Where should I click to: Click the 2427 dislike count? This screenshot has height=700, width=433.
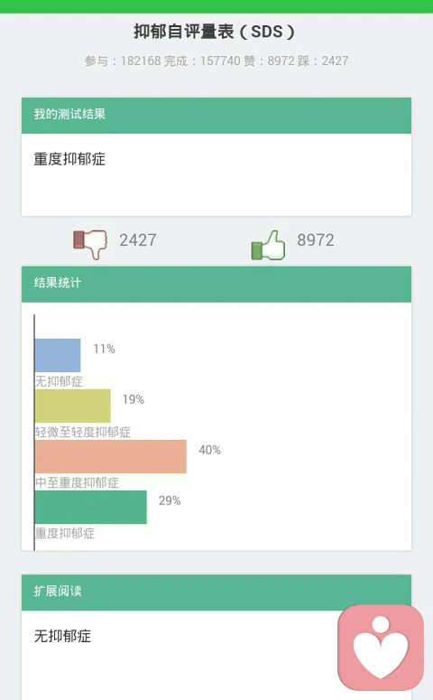point(138,240)
